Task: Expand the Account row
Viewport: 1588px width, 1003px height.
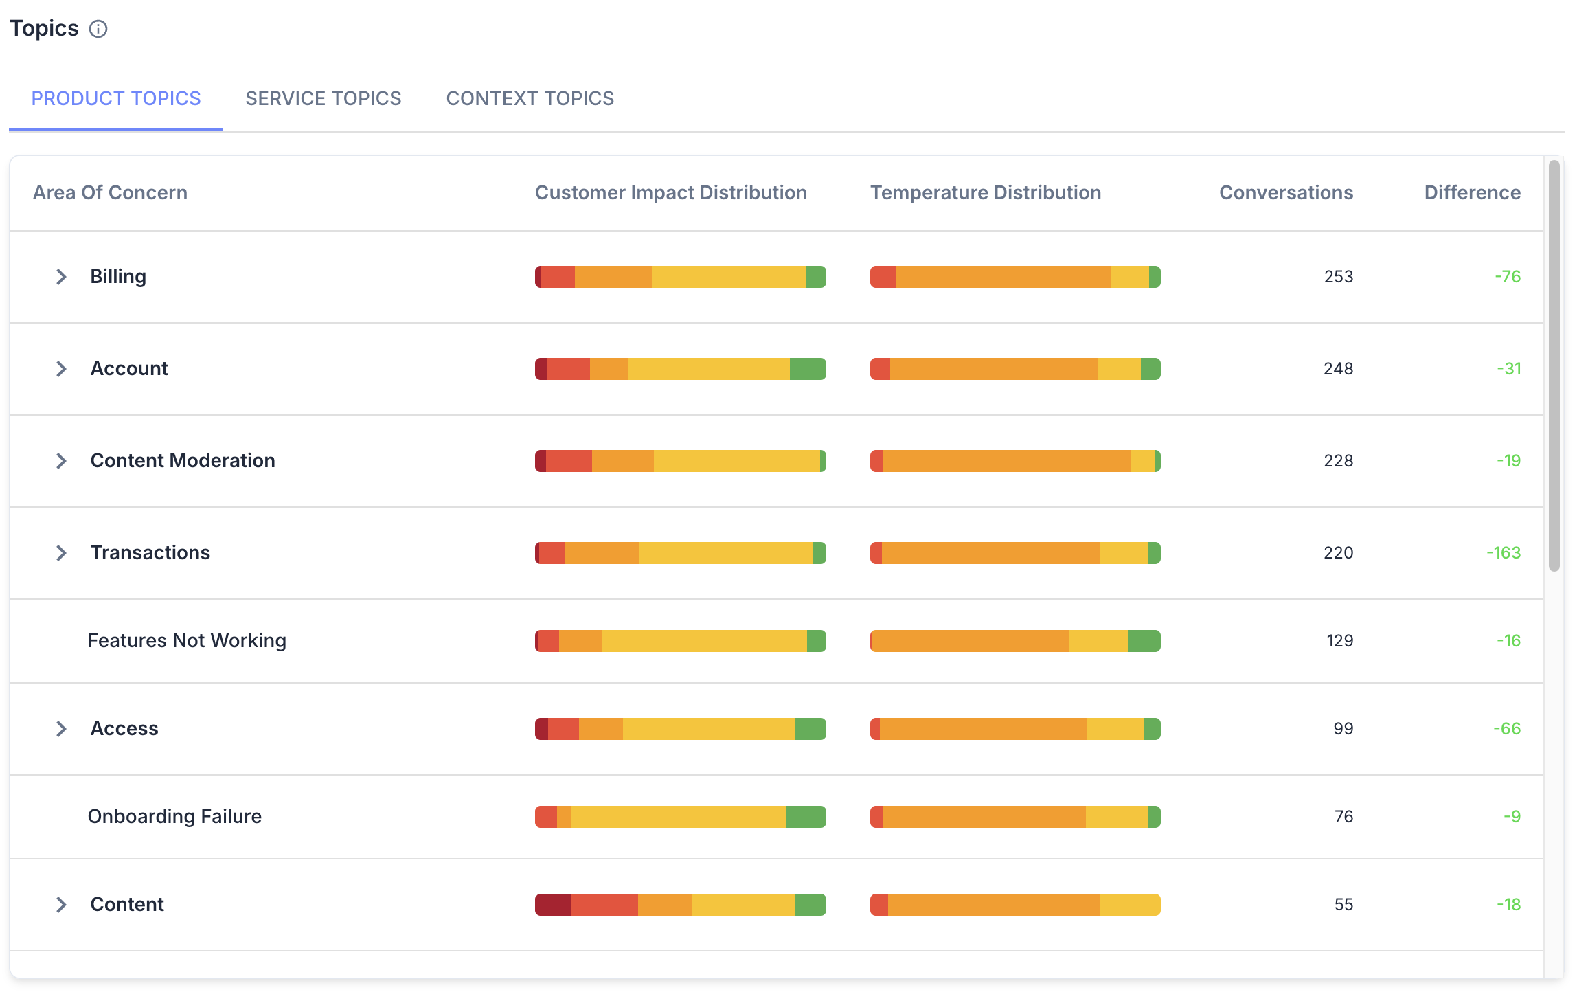Action: pos(61,369)
